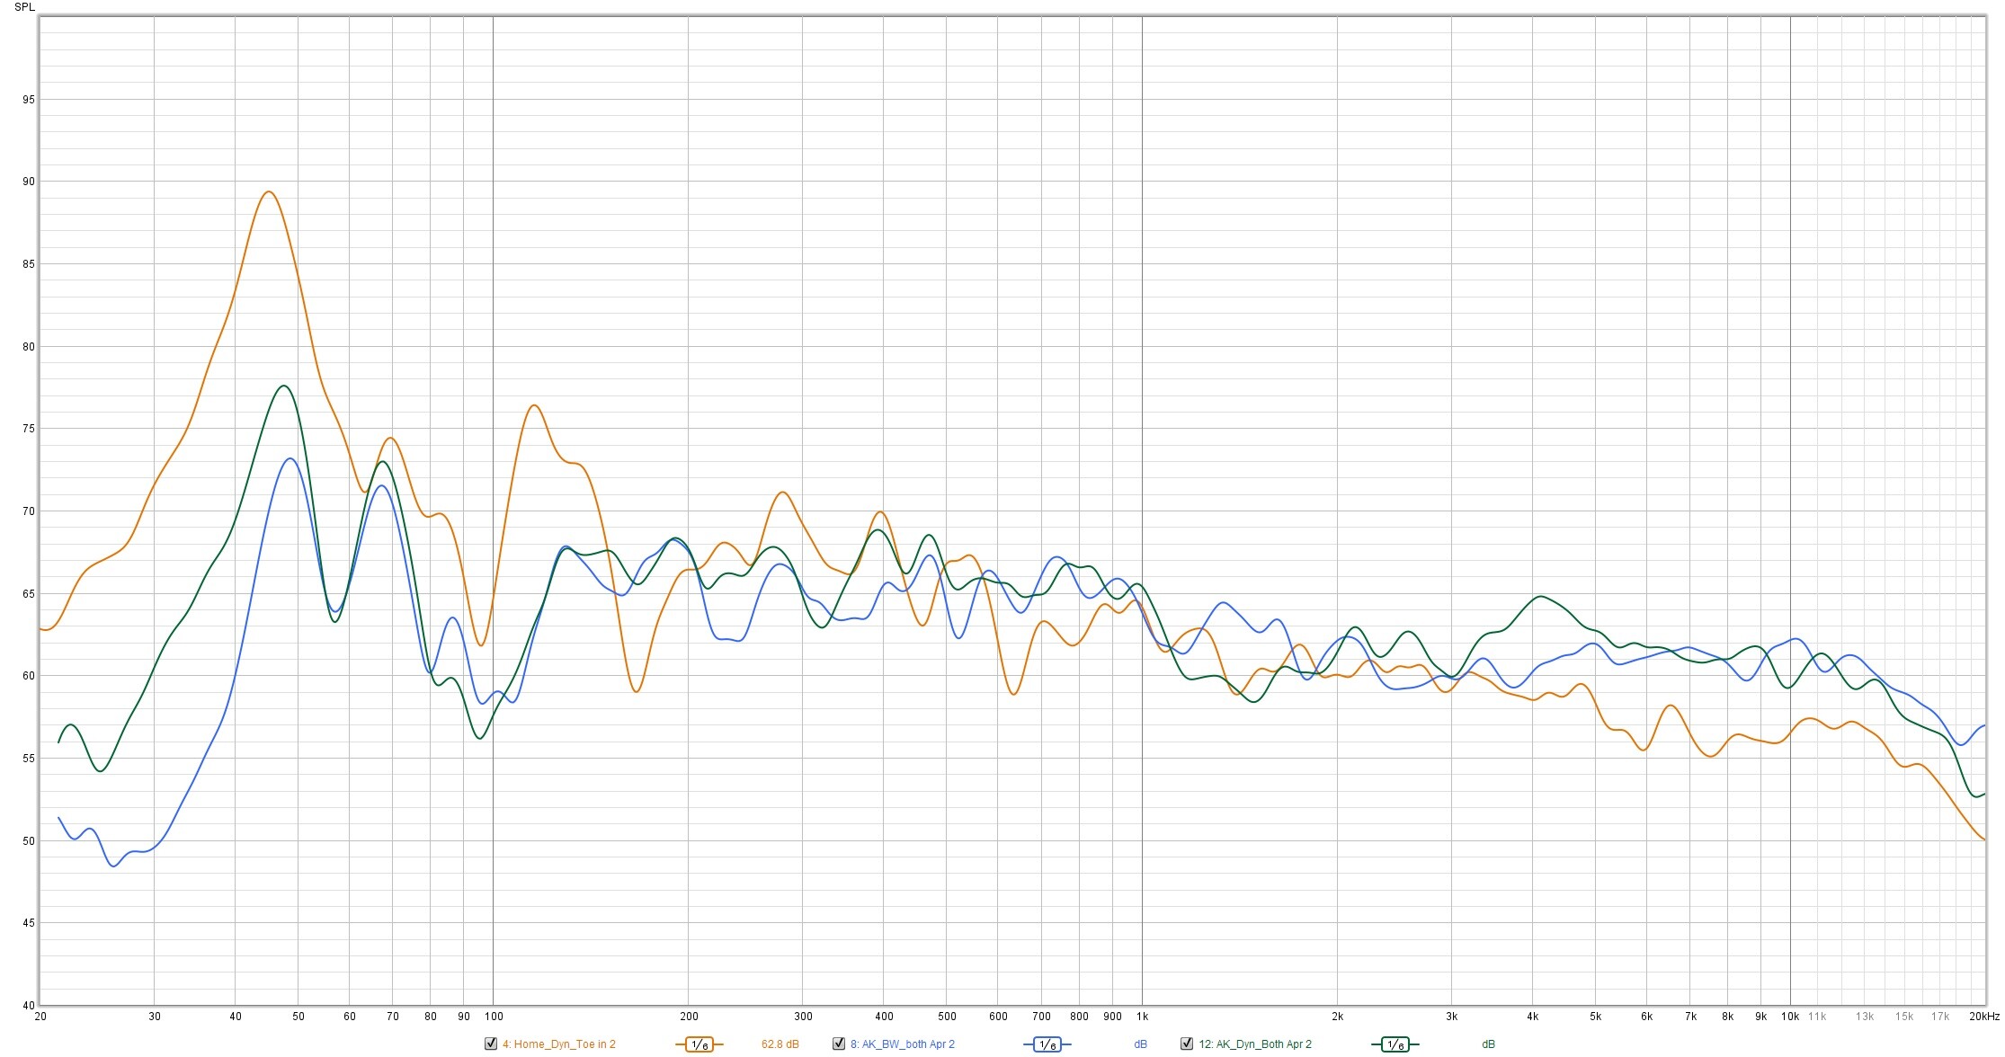Click the blue dB readout next to AK_BW_both

1140,1044
